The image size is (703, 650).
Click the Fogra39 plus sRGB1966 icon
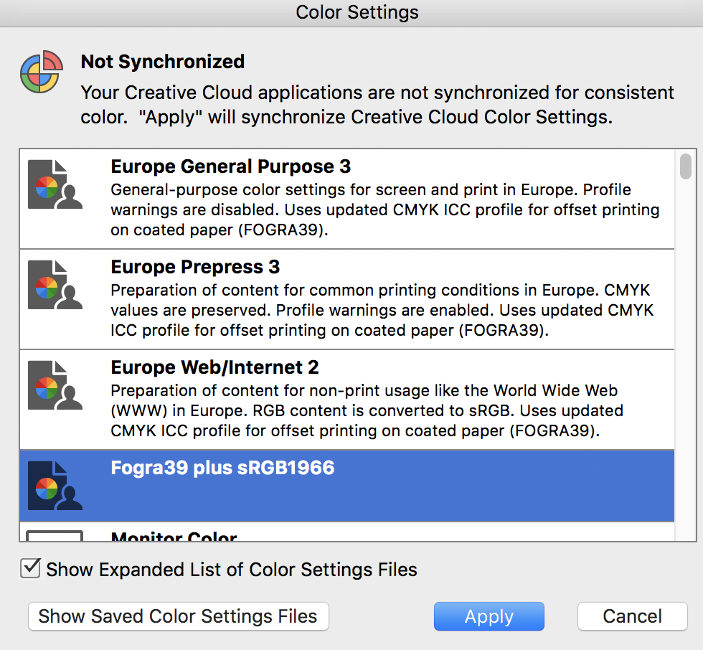(x=55, y=486)
